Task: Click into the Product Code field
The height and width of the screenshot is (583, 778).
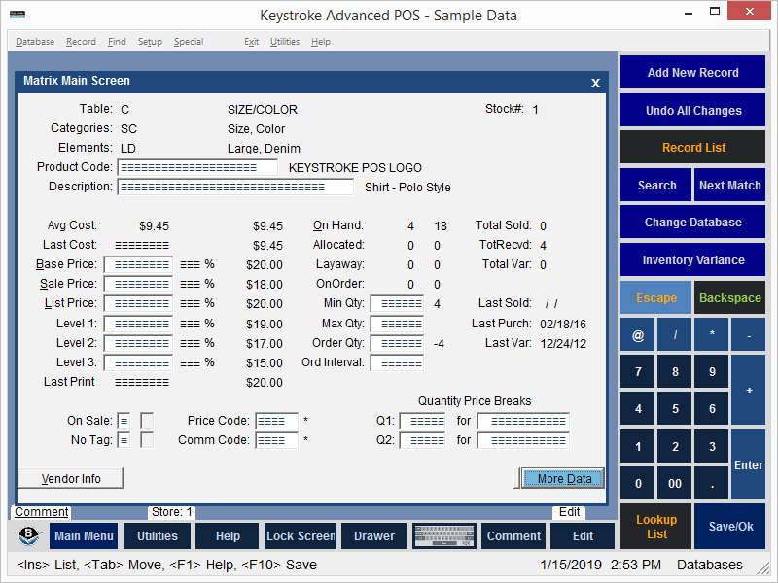Action: click(x=197, y=167)
